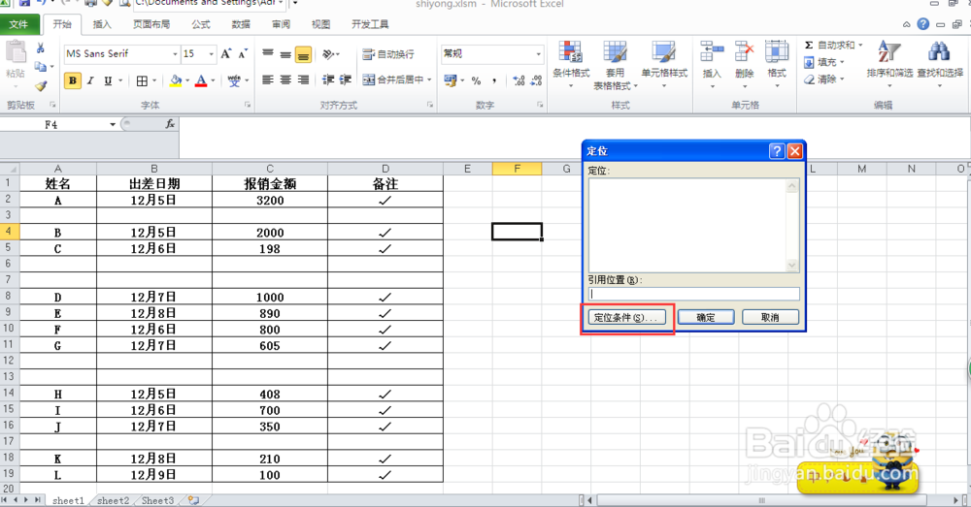Screen dimensions: 971x507
Task: Switch to the 插入 ribbon tab
Action: [102, 24]
